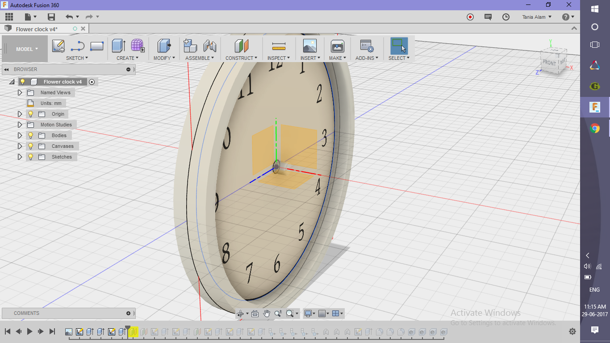Toggle the Sketches folder light bulb
The image size is (610, 343).
pyautogui.click(x=31, y=157)
